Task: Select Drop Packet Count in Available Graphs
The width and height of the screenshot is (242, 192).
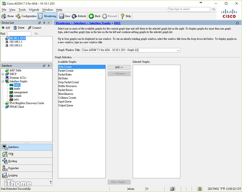Action: 81,82
